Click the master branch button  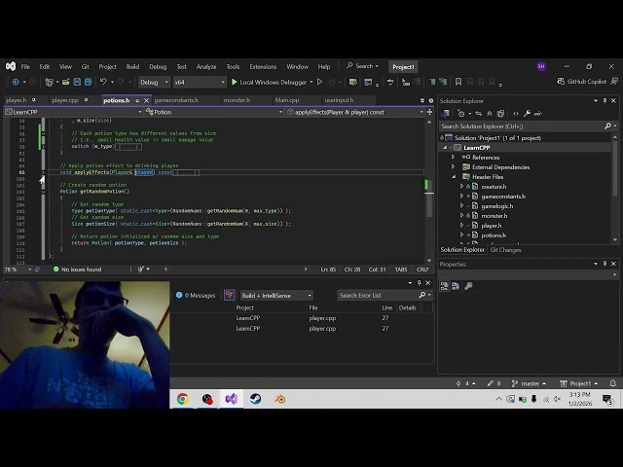[529, 383]
